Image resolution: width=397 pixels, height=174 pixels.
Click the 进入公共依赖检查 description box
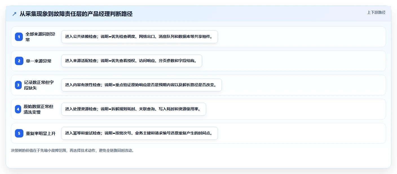pyautogui.click(x=140, y=37)
